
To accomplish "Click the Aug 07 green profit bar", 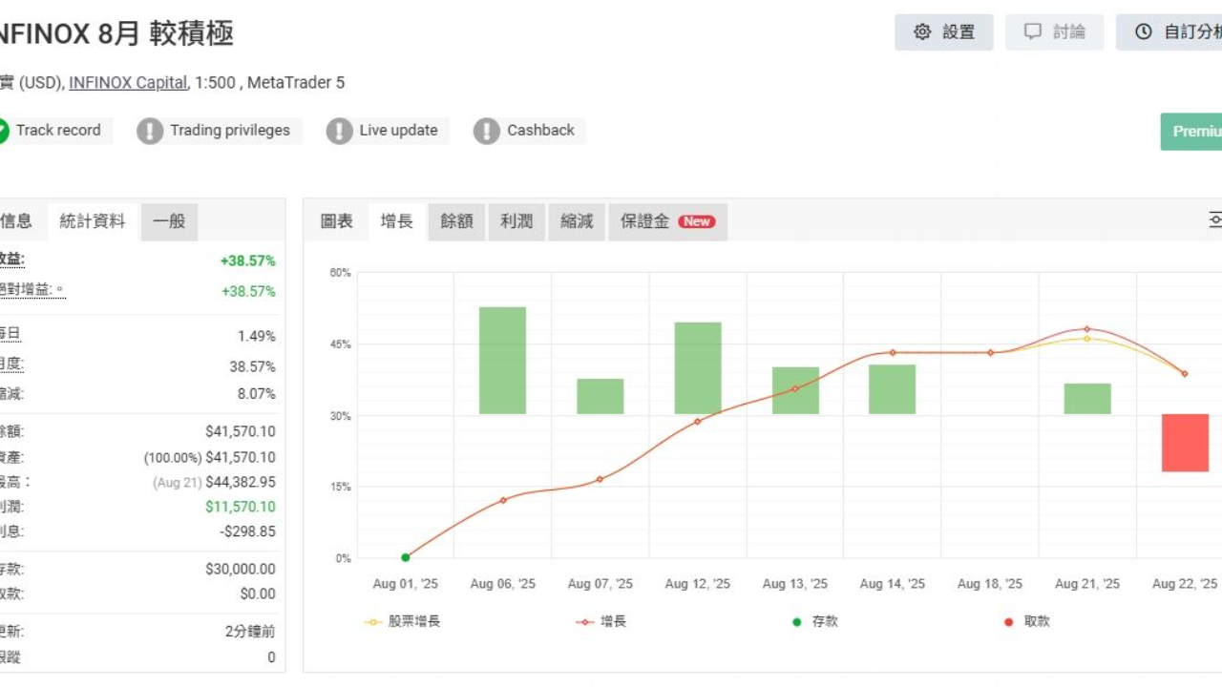I will [x=600, y=396].
